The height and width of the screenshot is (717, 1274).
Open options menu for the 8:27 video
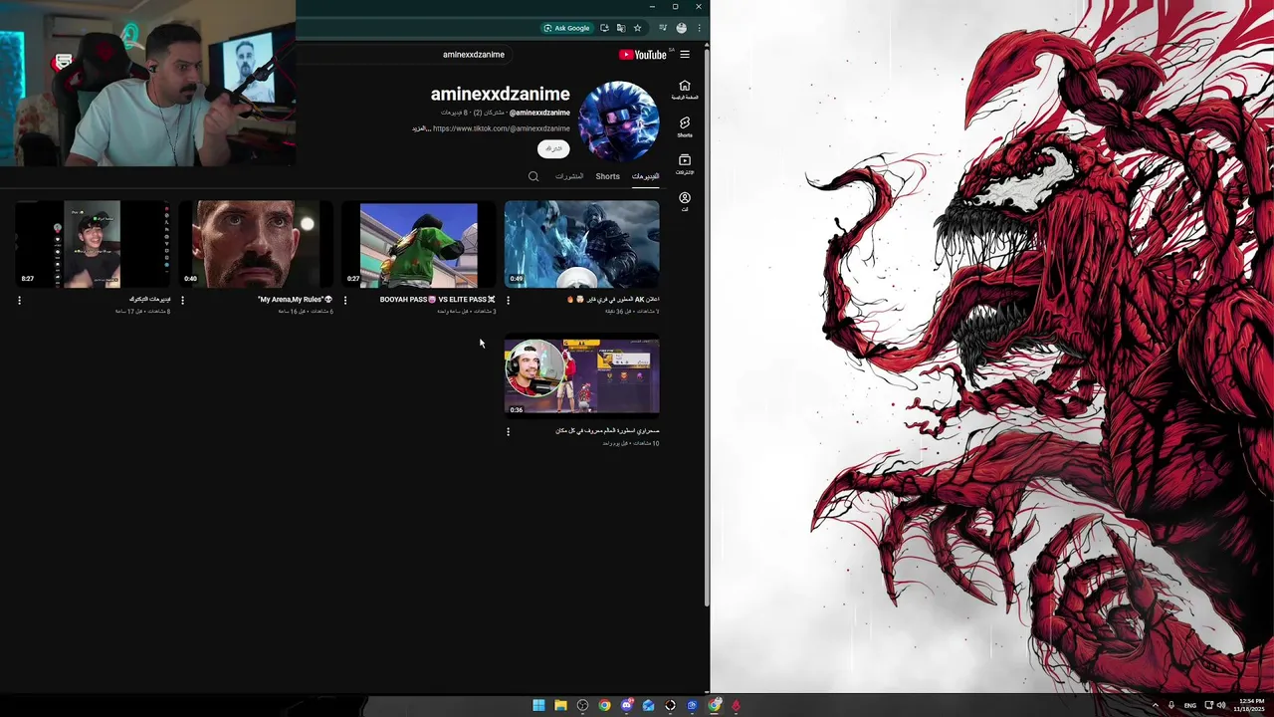(x=19, y=300)
